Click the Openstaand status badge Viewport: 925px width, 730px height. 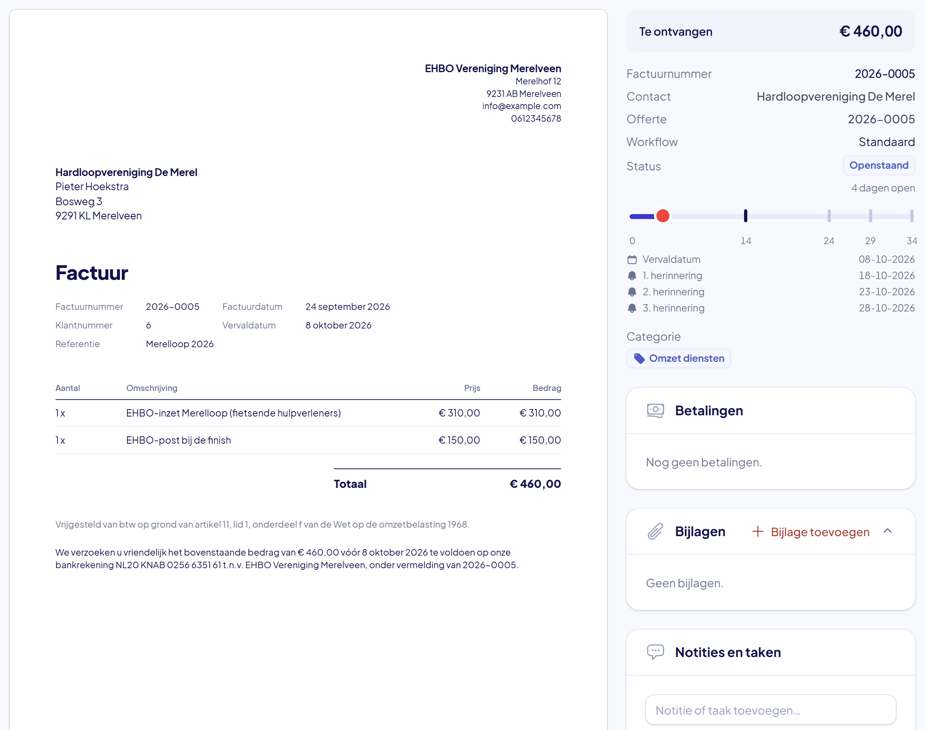[x=878, y=165]
